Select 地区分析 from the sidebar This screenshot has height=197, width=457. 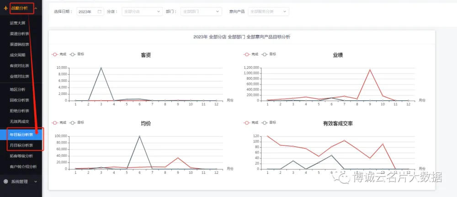pos(18,89)
